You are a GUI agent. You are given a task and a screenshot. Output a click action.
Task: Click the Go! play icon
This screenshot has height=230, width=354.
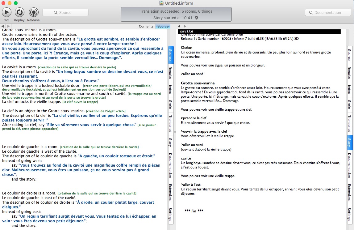click(7, 12)
